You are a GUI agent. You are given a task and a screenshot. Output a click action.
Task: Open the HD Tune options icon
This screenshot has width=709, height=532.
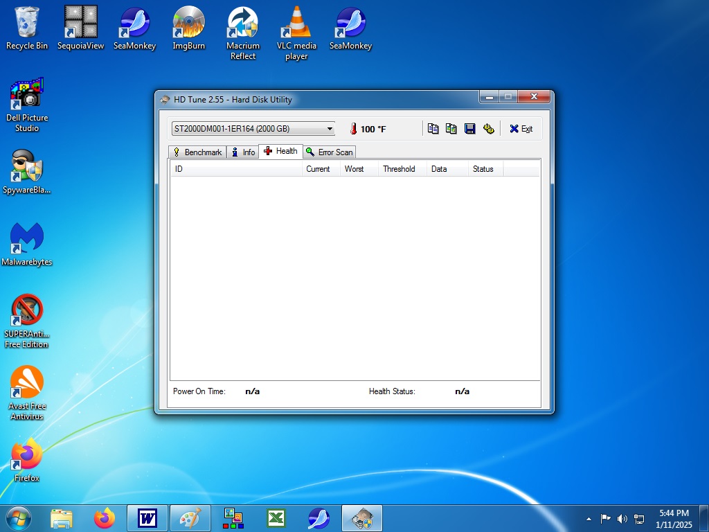(x=488, y=129)
